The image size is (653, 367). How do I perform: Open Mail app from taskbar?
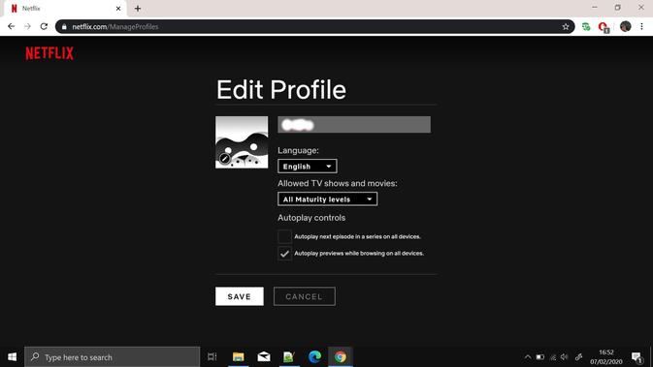point(264,356)
